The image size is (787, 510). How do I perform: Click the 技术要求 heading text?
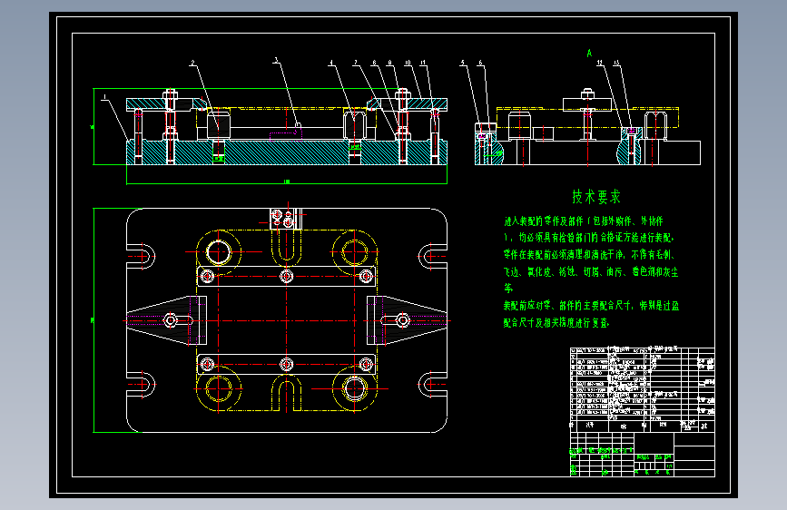pyautogui.click(x=596, y=197)
